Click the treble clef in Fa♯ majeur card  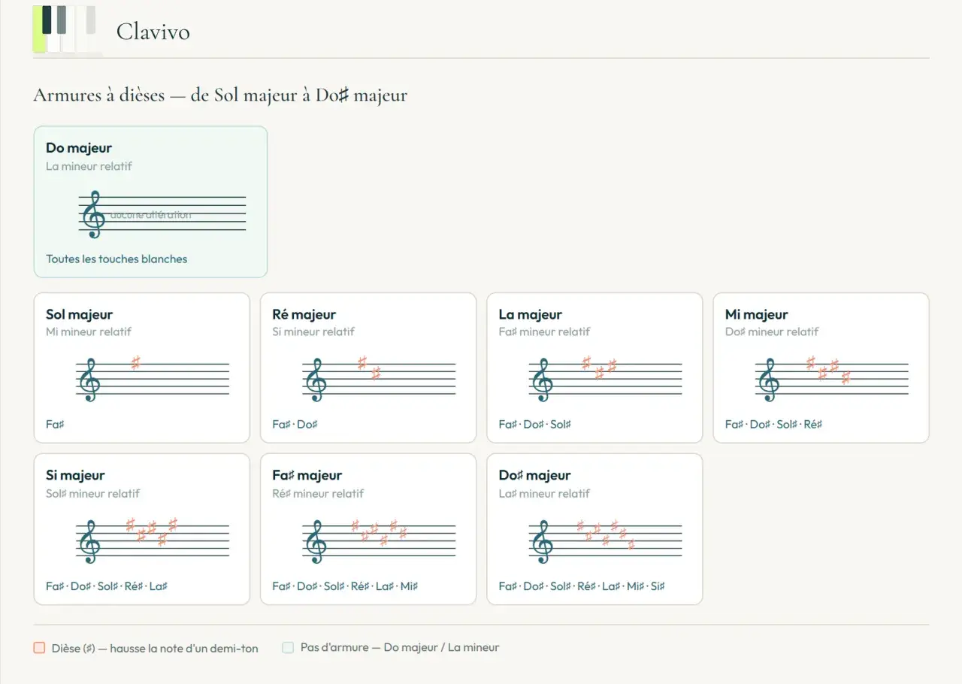pyautogui.click(x=316, y=541)
